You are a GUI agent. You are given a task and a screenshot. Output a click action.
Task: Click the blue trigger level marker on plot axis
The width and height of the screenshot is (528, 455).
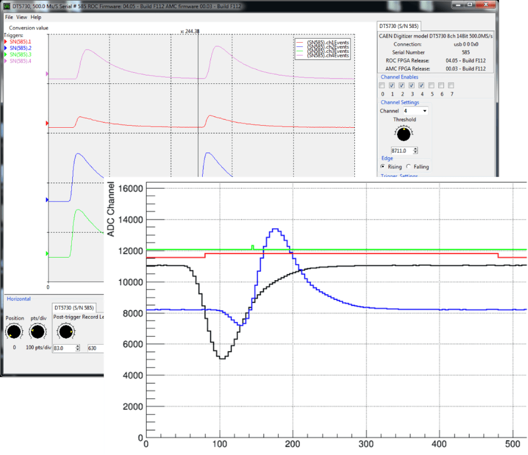(x=47, y=200)
